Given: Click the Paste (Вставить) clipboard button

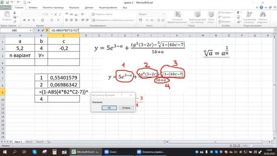Looking at the screenshot, I should coord(7,16).
